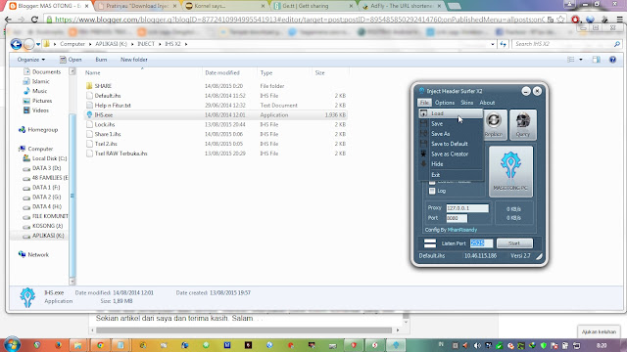Click the File menu header
This screenshot has height=352, width=627.
pyautogui.click(x=424, y=103)
